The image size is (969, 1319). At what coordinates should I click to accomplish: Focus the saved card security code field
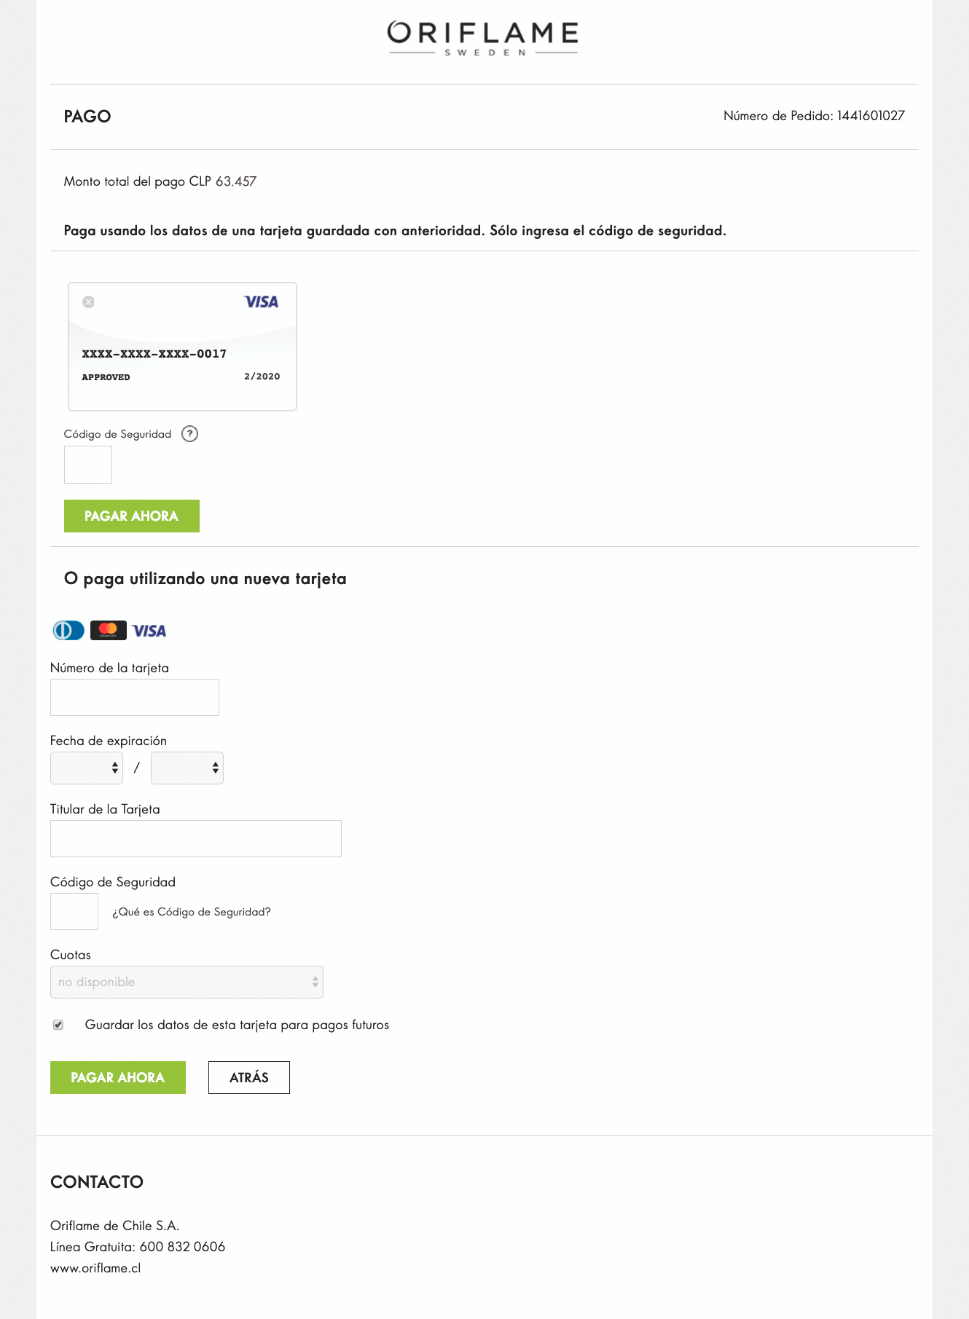coord(88,465)
